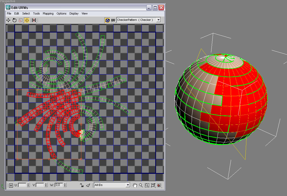Toggle absolute/offset mode button

click(11, 185)
